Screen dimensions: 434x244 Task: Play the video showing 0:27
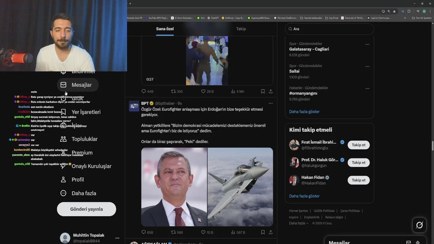(207, 60)
